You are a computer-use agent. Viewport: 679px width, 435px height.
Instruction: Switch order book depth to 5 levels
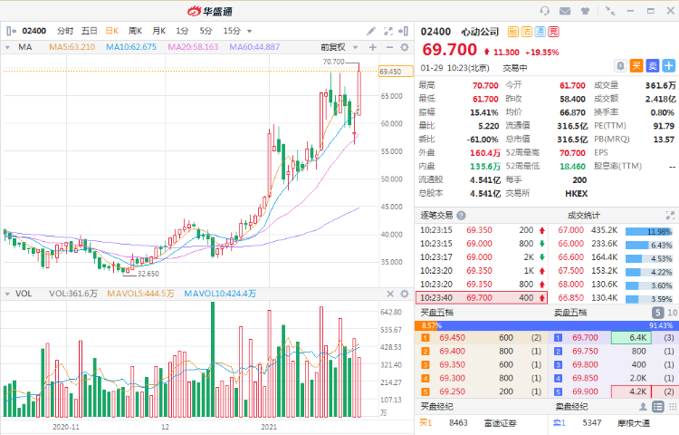pos(656,312)
